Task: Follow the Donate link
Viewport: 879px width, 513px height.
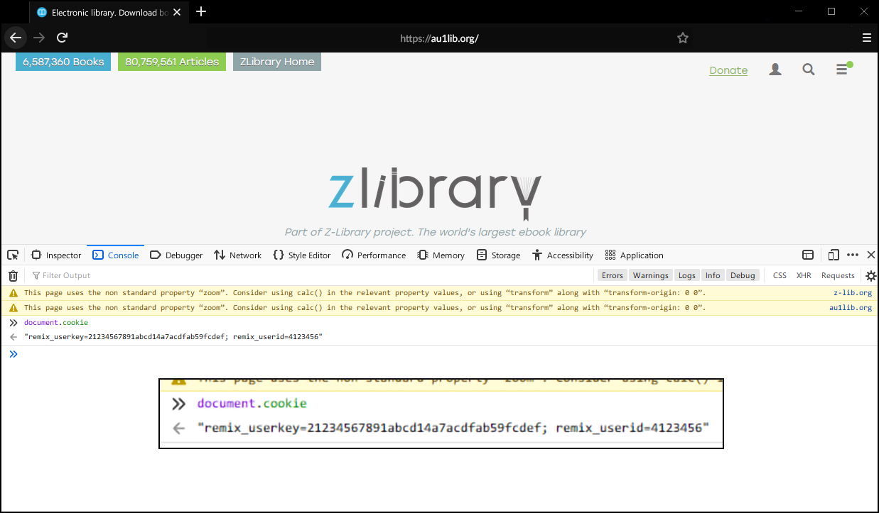Action: tap(728, 70)
